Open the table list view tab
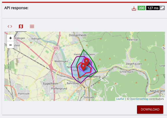Viewport: 167px width, 118px height. point(32,26)
